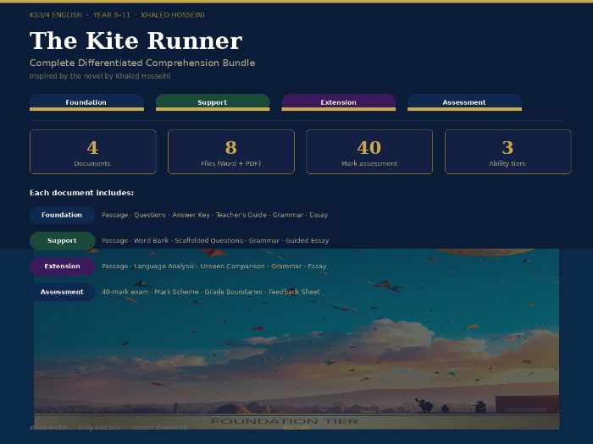Click 'Feedback Sheet' in Assessment row
Image resolution: width=593 pixels, height=444 pixels.
[294, 292]
